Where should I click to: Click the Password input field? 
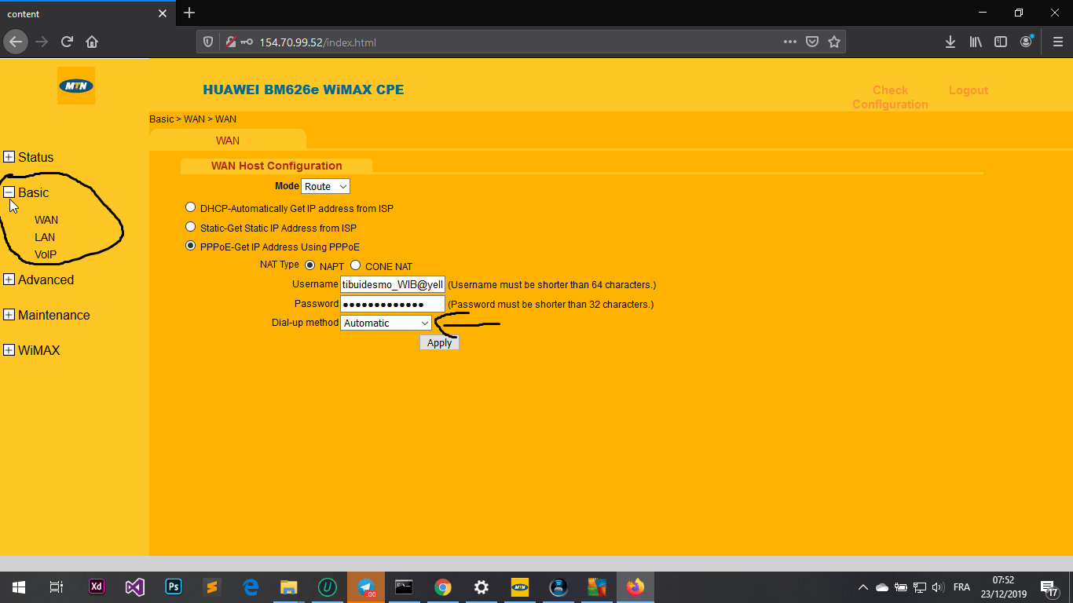[x=393, y=304]
